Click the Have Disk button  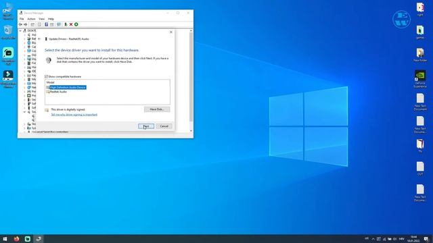(157, 109)
